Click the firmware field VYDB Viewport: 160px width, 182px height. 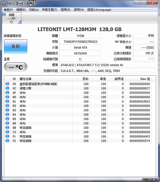pos(80,36)
